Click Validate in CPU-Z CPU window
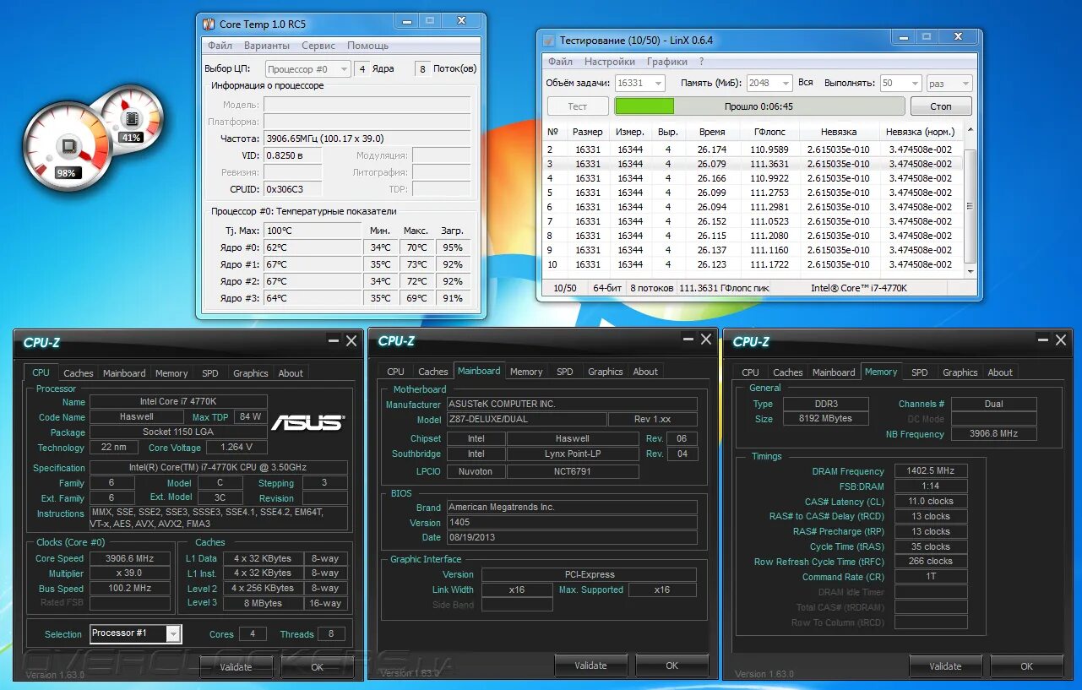The image size is (1082, 690). (236, 667)
